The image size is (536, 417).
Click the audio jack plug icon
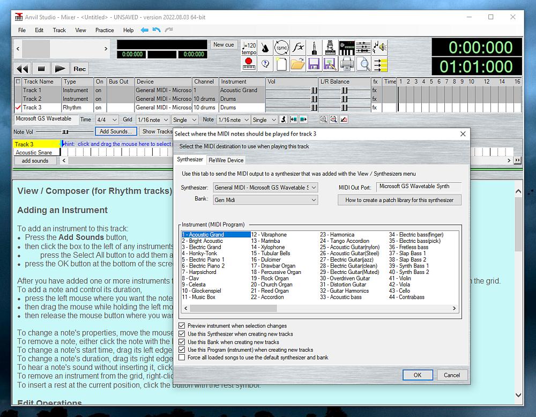click(x=315, y=48)
